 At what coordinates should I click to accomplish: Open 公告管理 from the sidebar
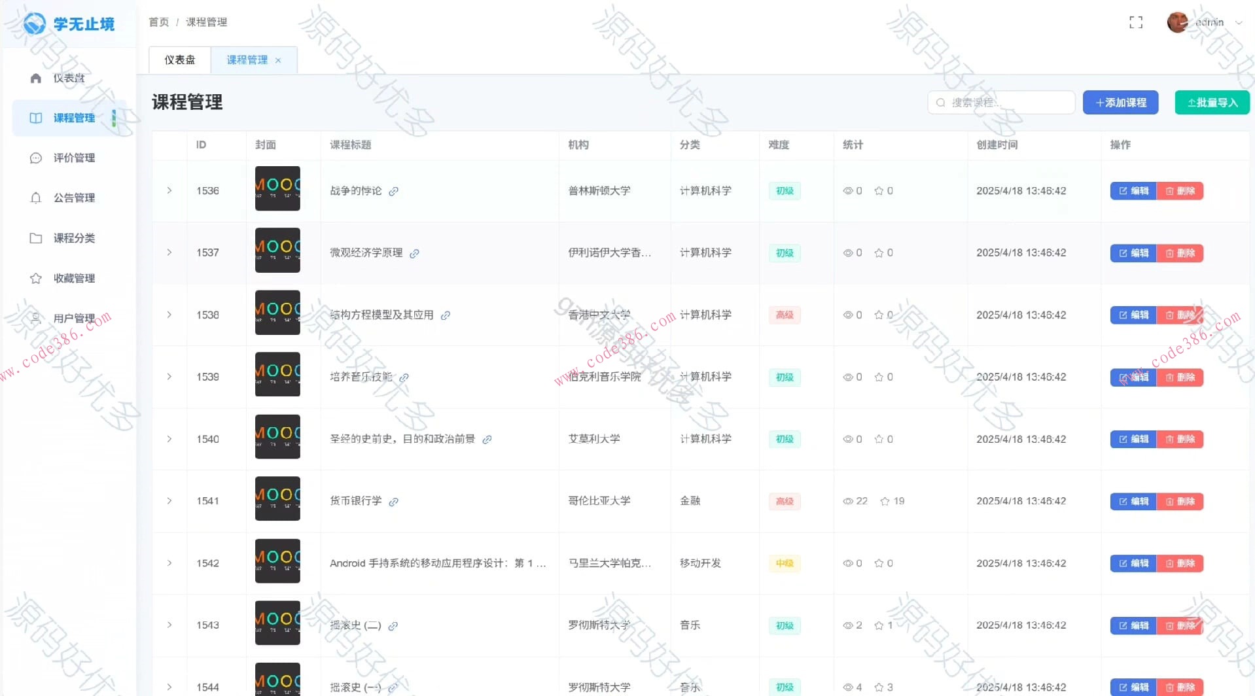click(x=74, y=198)
